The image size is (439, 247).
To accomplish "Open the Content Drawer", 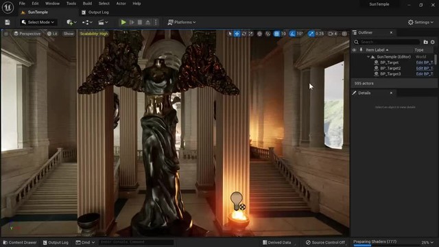I will pos(20,242).
